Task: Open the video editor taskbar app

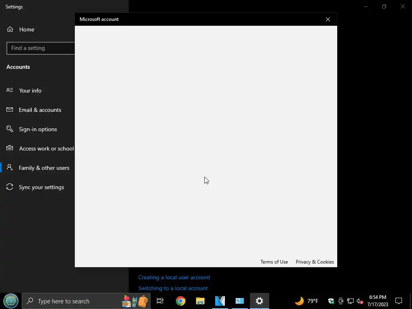Action: tap(220, 301)
